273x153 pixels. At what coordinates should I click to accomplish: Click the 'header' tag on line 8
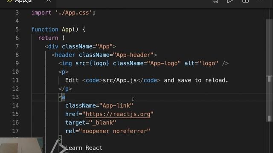[x=65, y=55]
